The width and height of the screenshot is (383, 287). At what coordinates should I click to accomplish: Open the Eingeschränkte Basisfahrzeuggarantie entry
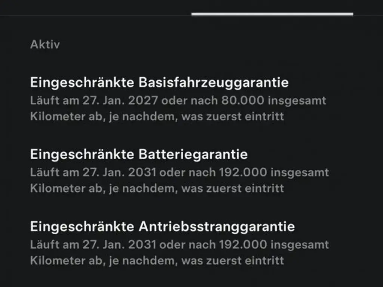click(x=159, y=83)
